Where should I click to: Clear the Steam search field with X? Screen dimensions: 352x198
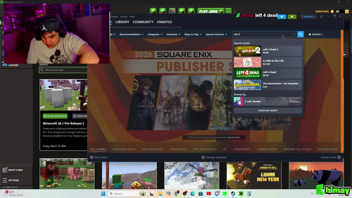tap(294, 34)
